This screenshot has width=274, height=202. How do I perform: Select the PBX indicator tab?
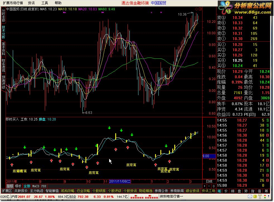click(44, 186)
